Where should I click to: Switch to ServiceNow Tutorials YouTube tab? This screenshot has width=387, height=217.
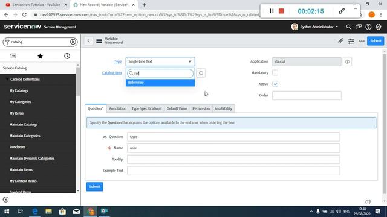[x=36, y=5]
